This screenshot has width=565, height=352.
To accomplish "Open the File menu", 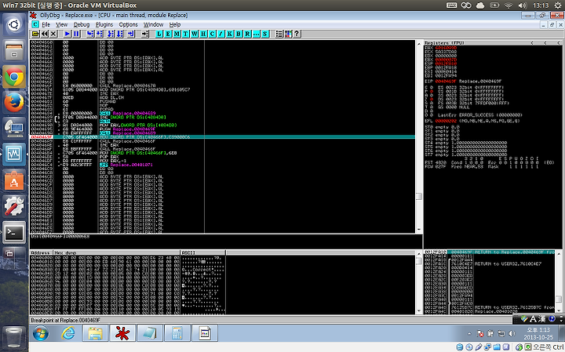I will tap(46, 24).
